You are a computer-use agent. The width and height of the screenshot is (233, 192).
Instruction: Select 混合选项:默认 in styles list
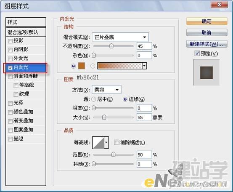click(26, 32)
